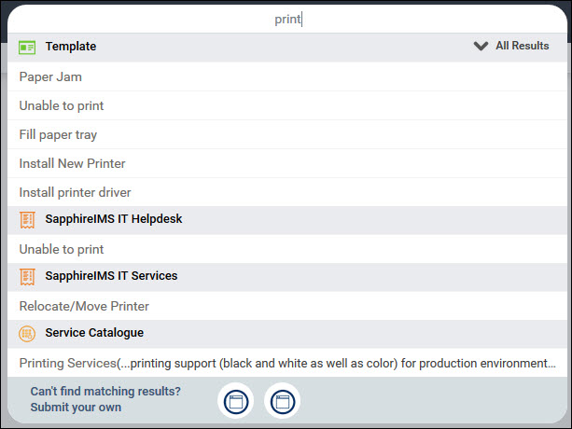Select the Paper Jam template
The image size is (572, 429).
point(50,76)
